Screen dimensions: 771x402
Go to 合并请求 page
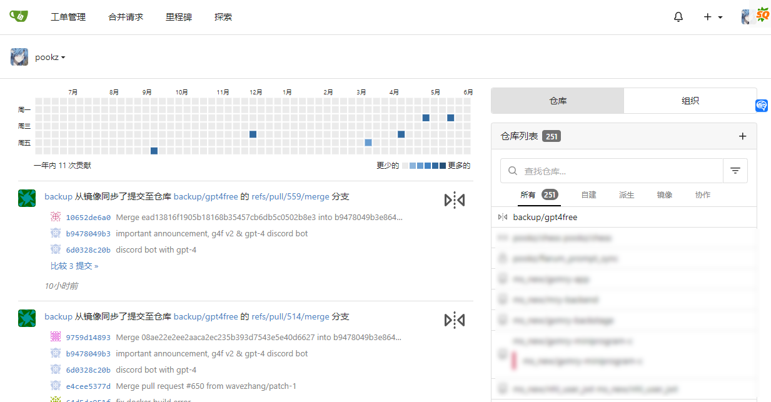click(x=126, y=17)
